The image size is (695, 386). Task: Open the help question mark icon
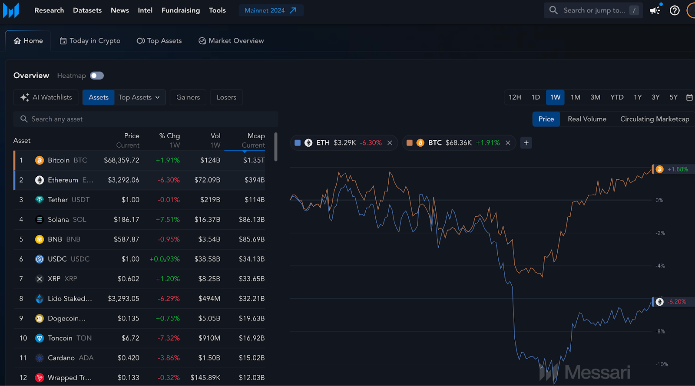[x=675, y=10]
